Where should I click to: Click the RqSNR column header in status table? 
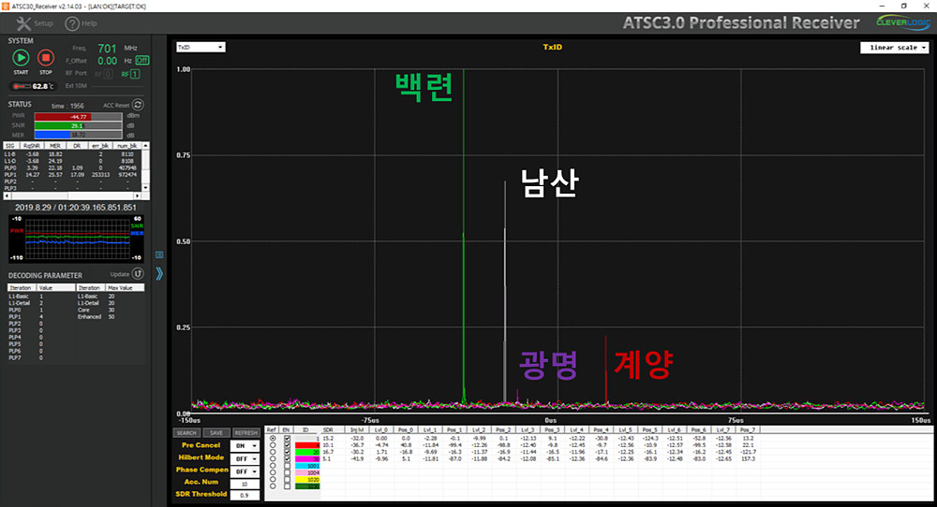32,146
